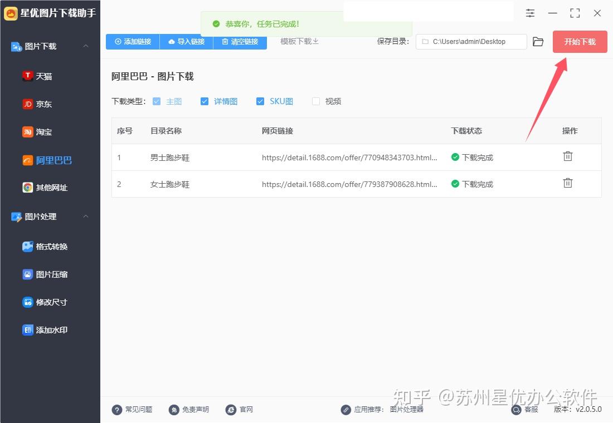
Task: Disable the SKU图 checkbox
Action: (x=260, y=101)
